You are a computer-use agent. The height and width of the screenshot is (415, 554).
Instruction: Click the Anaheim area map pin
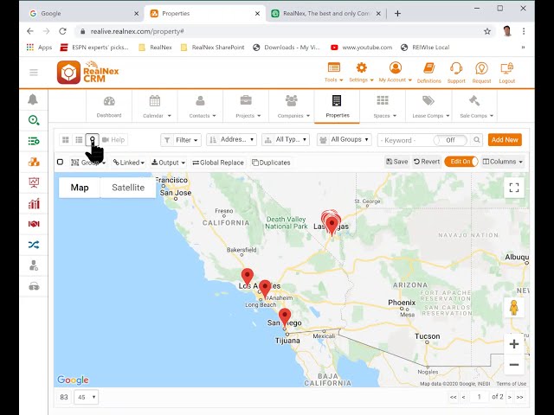click(265, 288)
